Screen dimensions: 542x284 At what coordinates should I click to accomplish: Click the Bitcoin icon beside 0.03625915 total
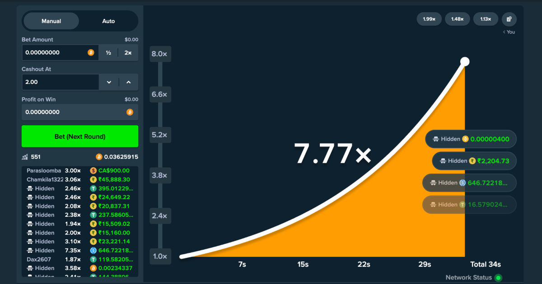99,157
